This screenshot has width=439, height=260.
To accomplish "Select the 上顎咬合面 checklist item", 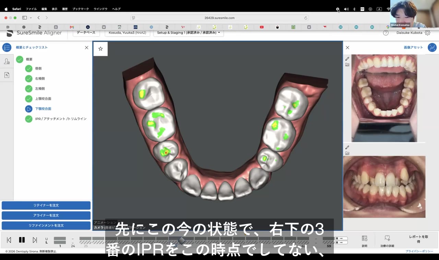I will pyautogui.click(x=43, y=99).
